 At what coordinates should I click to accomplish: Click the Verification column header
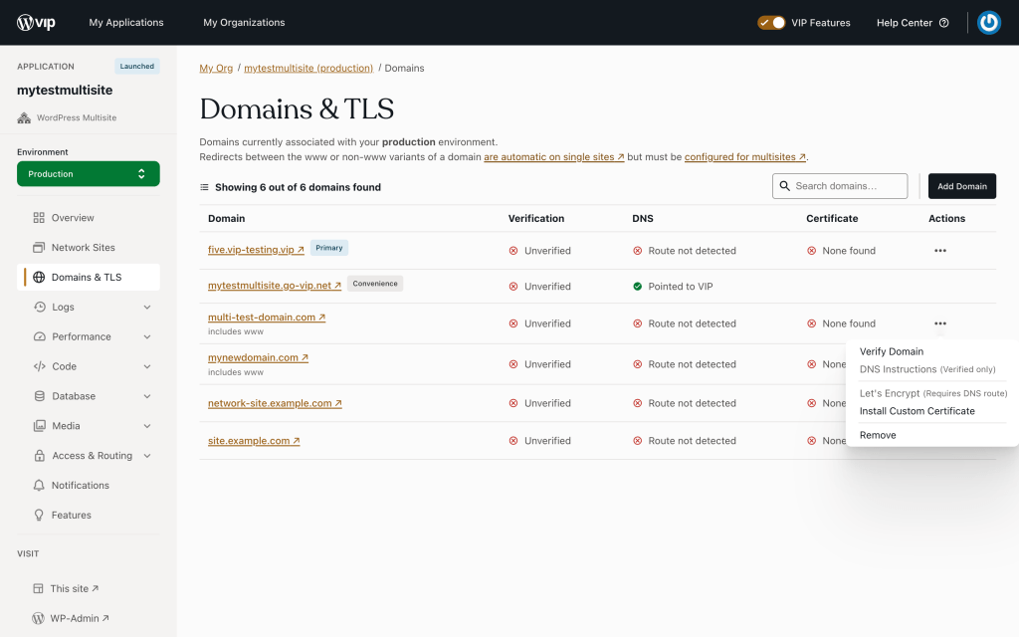tap(536, 218)
